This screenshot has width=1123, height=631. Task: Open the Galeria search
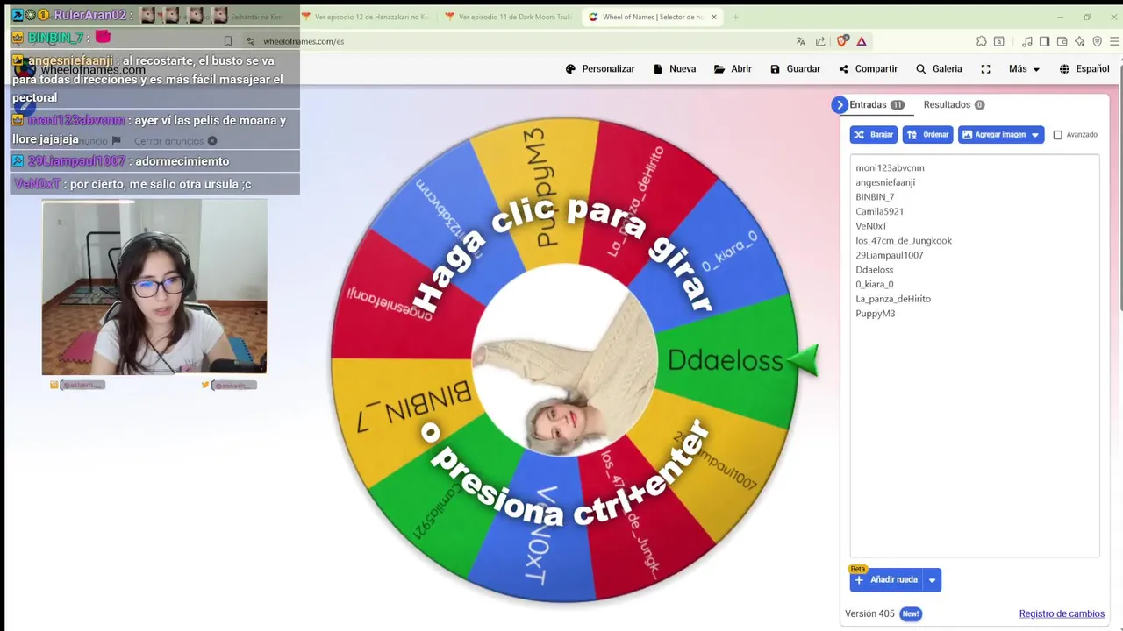(x=938, y=69)
